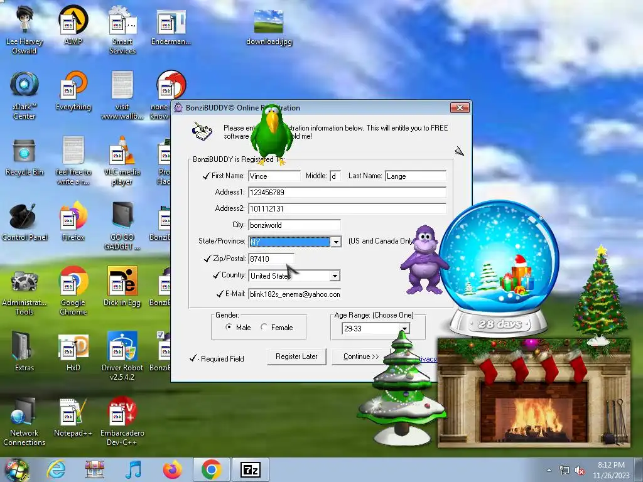The width and height of the screenshot is (643, 482).
Task: Open the Control Panel desktop icon
Action: (24, 222)
